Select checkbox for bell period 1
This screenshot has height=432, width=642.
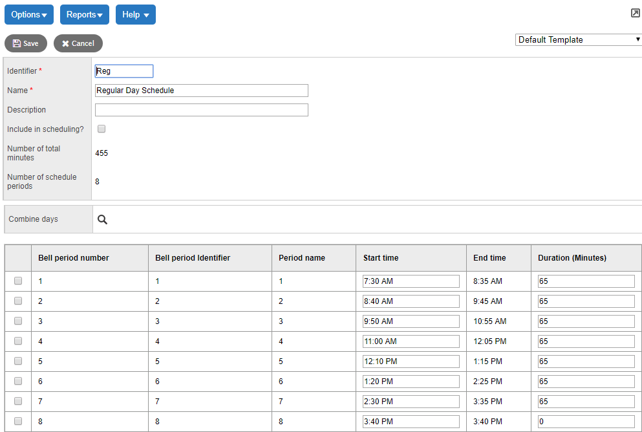click(18, 281)
